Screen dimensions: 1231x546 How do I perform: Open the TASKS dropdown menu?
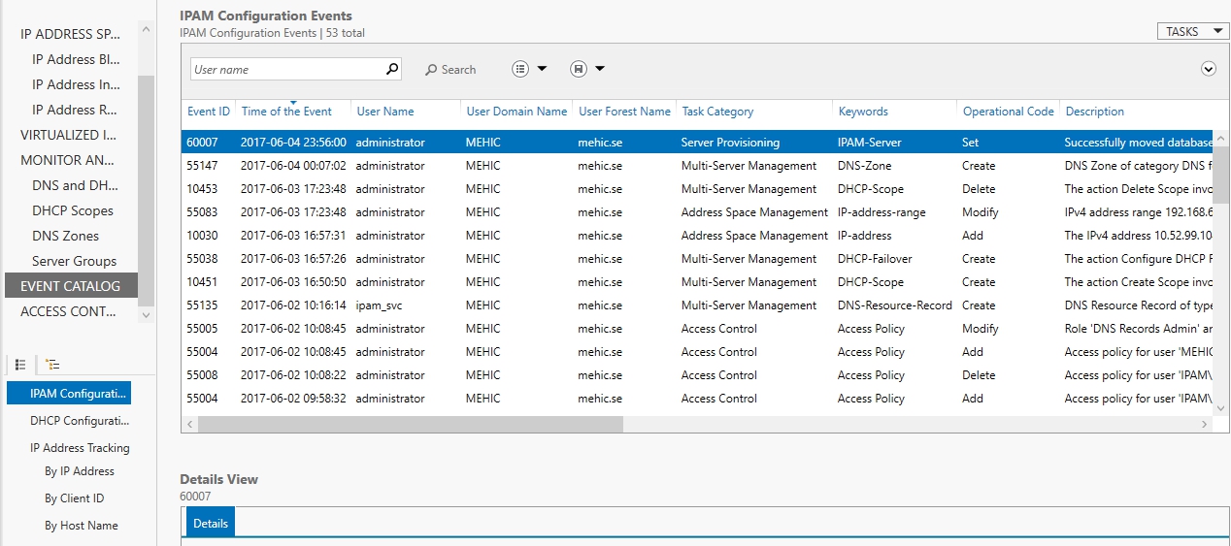1192,31
